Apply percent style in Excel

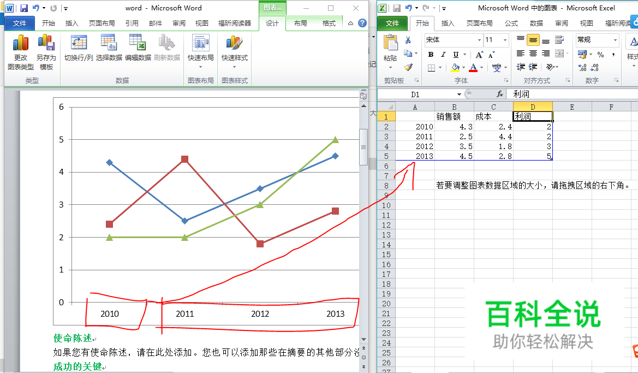pyautogui.click(x=600, y=55)
